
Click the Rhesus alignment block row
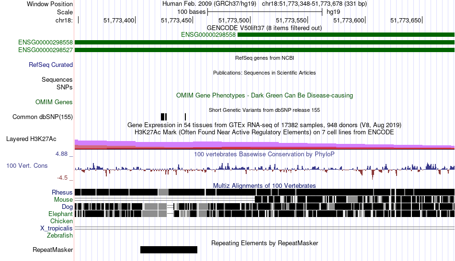(264, 192)
